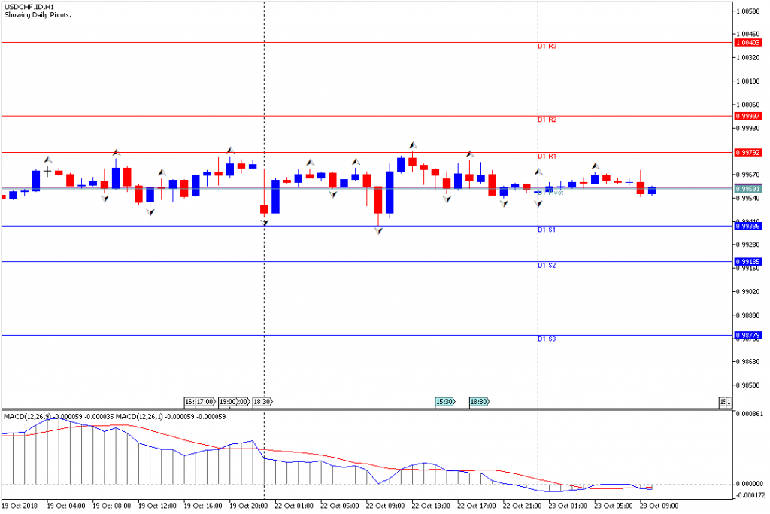This screenshot has width=770, height=514.
Task: Click the 0.99997 price label on axis
Action: pyautogui.click(x=747, y=116)
